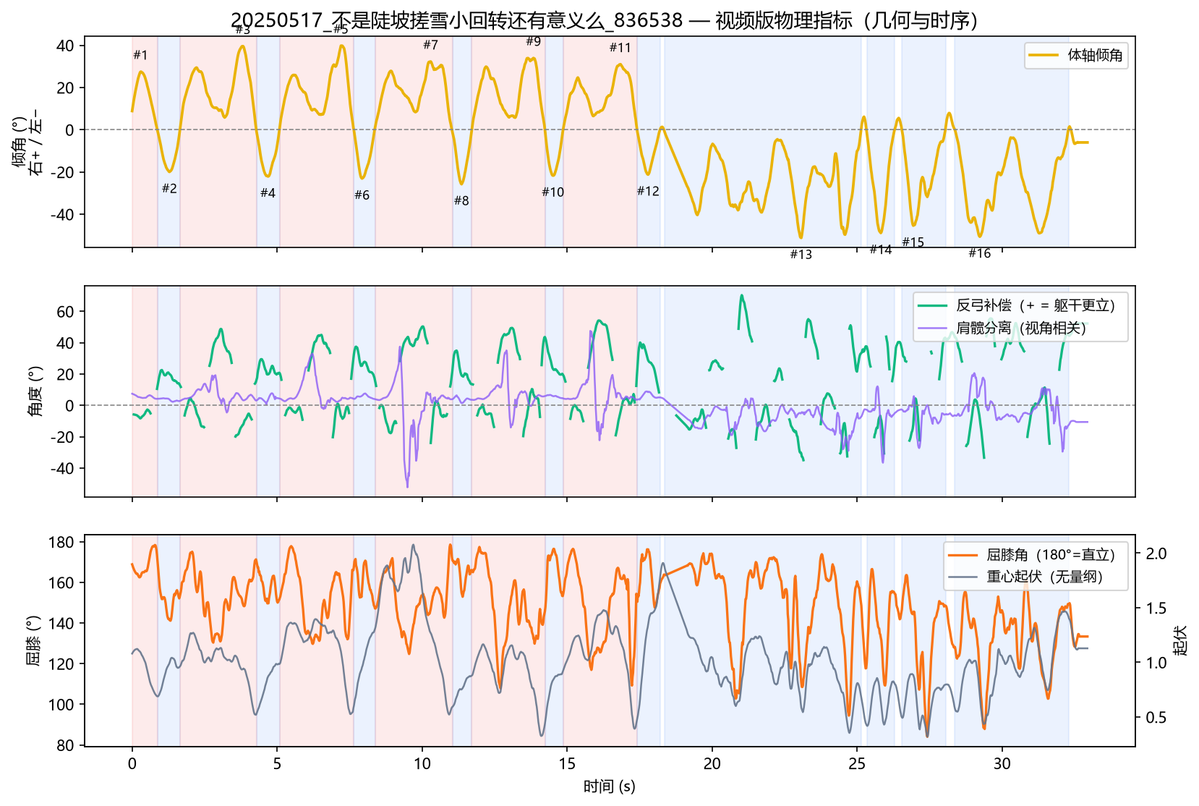The image size is (1199, 806).
Task: Click the #1 turn annotation
Action: pyautogui.click(x=140, y=55)
